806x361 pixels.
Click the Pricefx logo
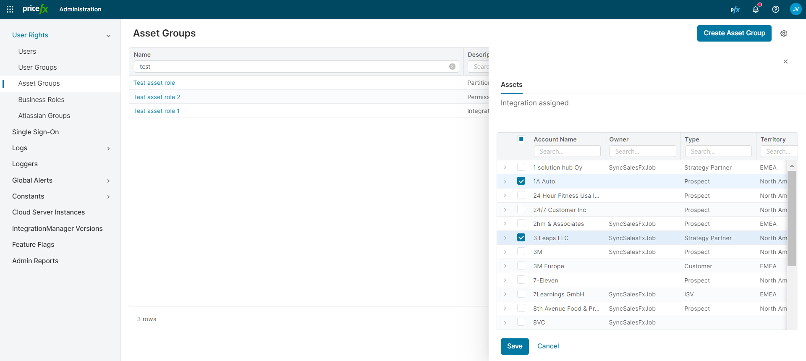coord(36,9)
